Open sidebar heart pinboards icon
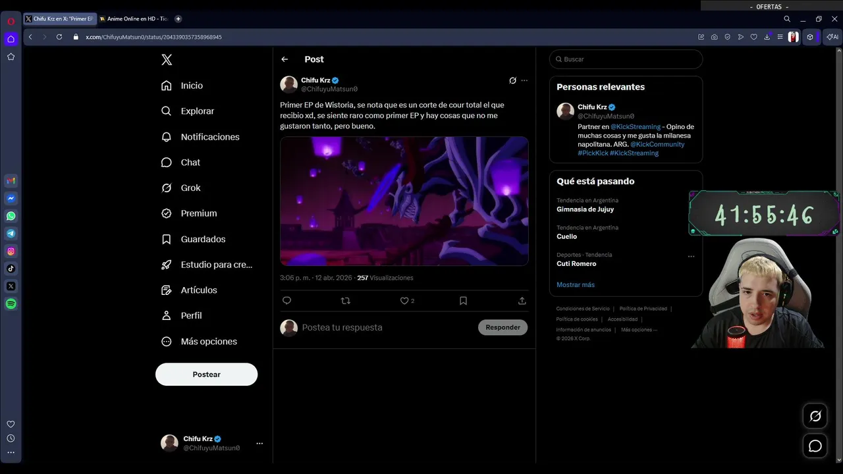Viewport: 843px width, 474px height. coord(11,424)
